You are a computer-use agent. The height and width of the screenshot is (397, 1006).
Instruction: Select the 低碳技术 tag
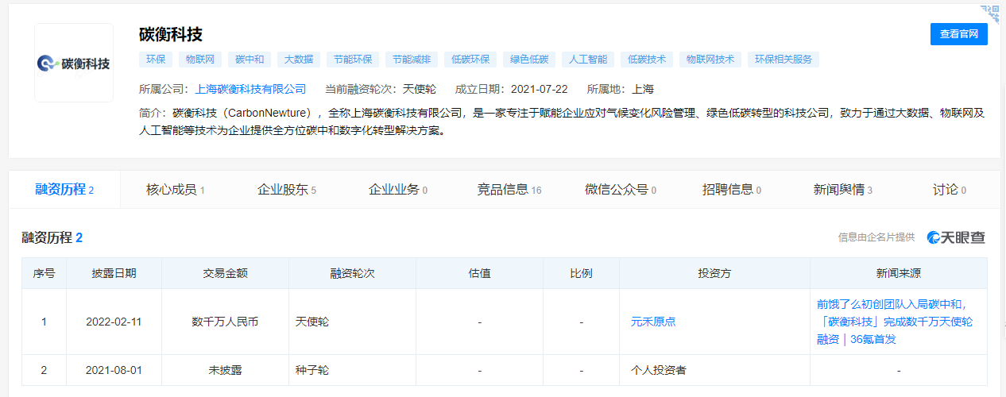647,60
